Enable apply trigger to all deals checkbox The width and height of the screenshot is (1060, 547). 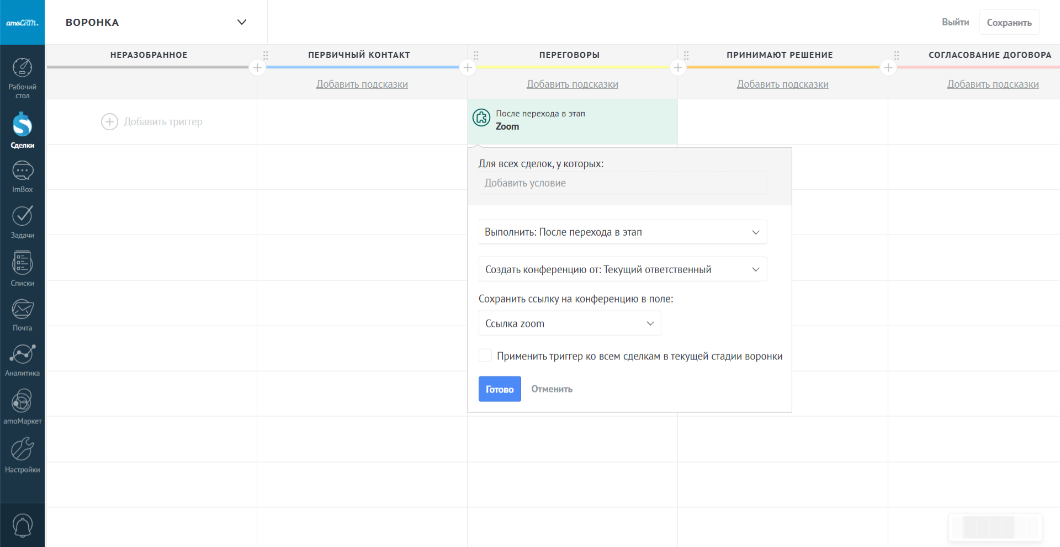pyautogui.click(x=485, y=355)
